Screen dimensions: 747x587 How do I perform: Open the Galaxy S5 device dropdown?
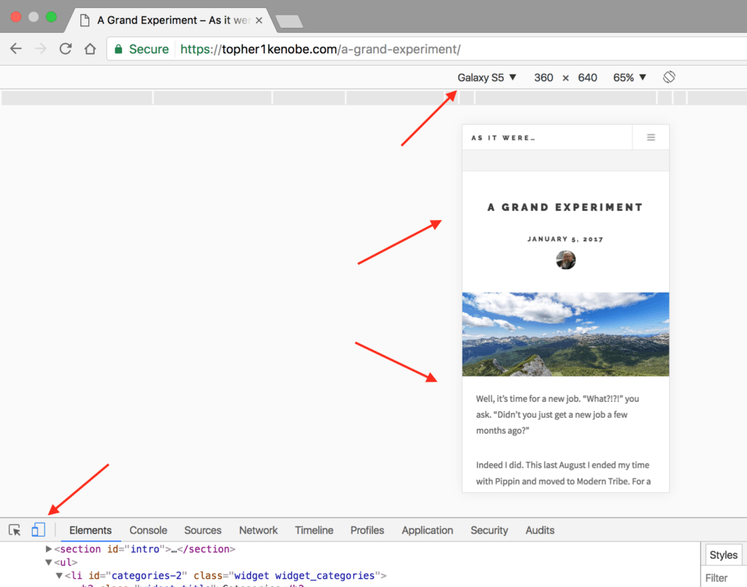487,77
